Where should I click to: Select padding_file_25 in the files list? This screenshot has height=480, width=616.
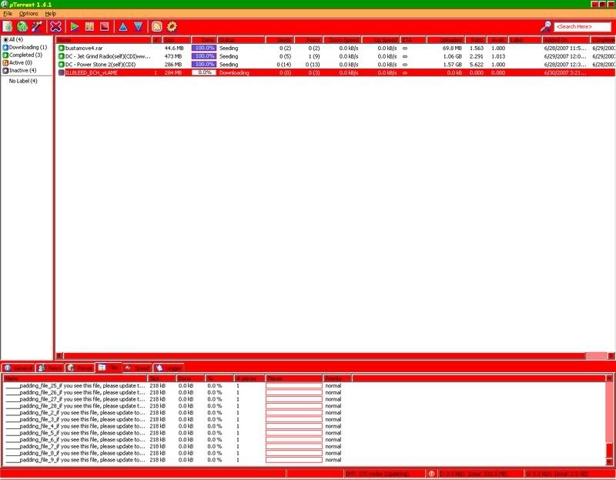coord(75,386)
